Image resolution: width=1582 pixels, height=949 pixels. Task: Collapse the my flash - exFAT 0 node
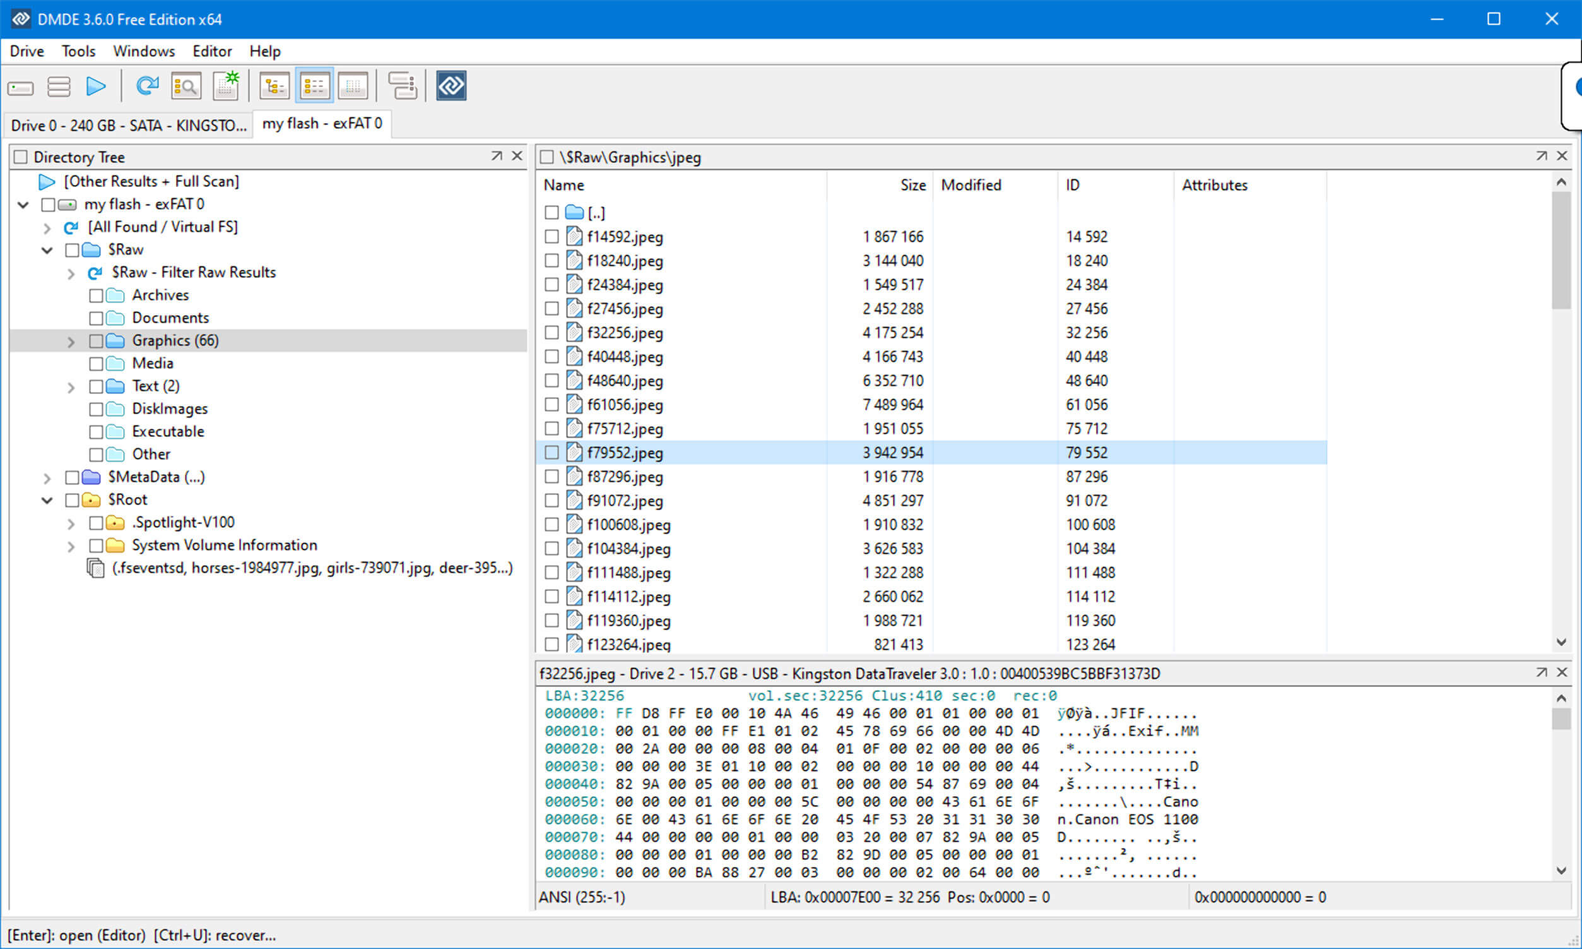(23, 205)
